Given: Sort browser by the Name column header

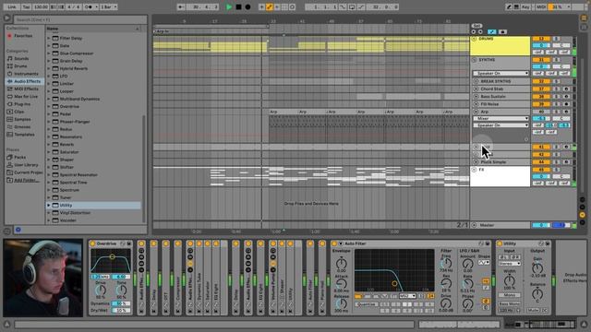Looking at the screenshot, I should (93, 29).
